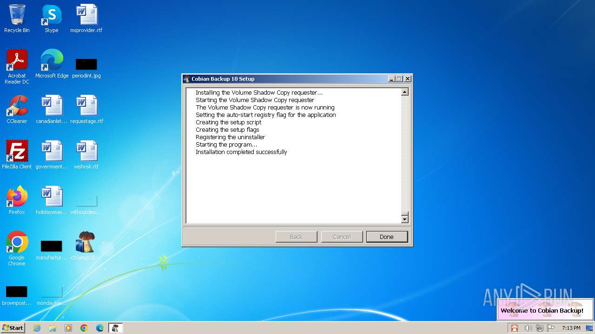Open the Windows Start menu
This screenshot has height=334, width=595.
(x=13, y=328)
